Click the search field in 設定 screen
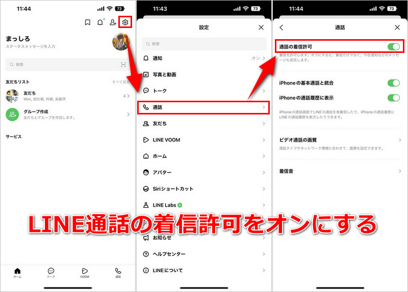 pyautogui.click(x=204, y=44)
